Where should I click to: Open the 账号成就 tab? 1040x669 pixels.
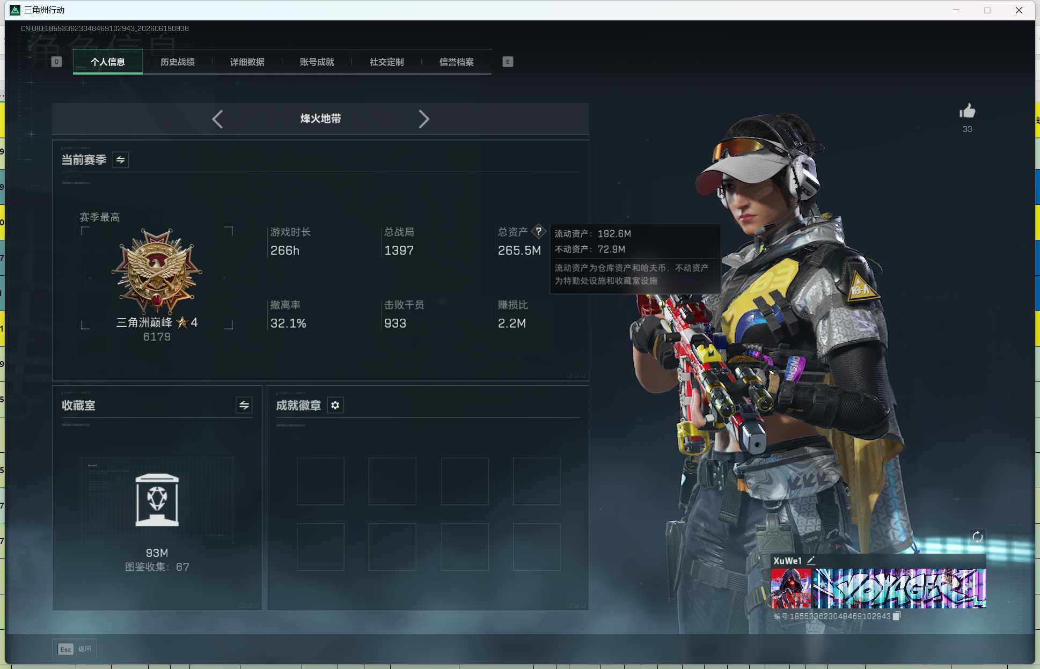click(317, 62)
